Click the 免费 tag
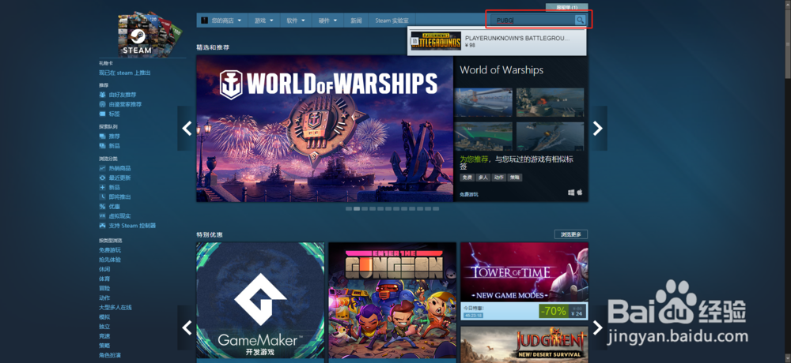Viewport: 791px width, 363px height. (467, 178)
